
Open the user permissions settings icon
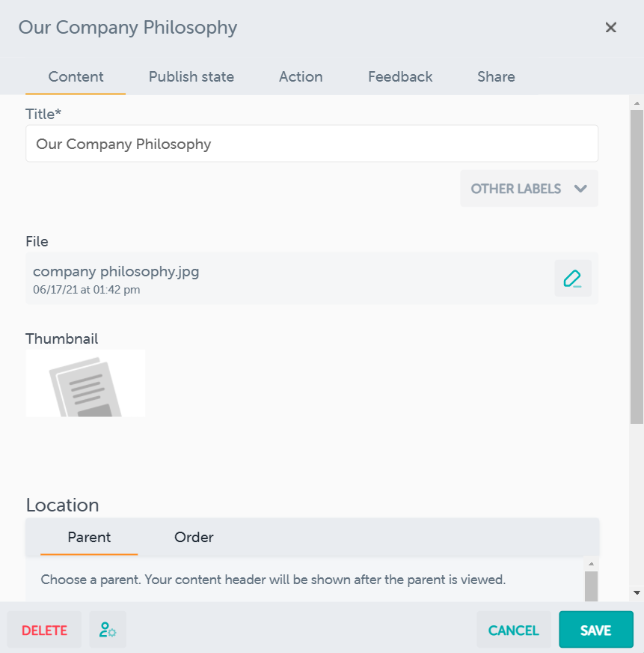point(108,630)
